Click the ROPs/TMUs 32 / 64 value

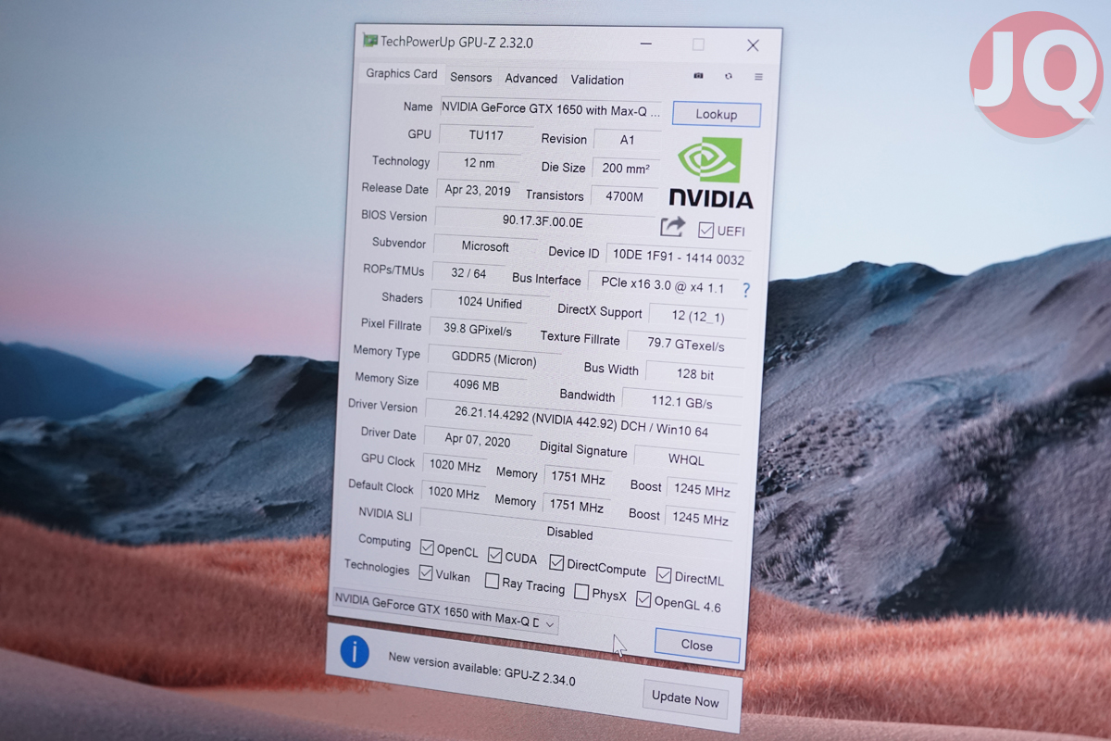[x=468, y=274]
